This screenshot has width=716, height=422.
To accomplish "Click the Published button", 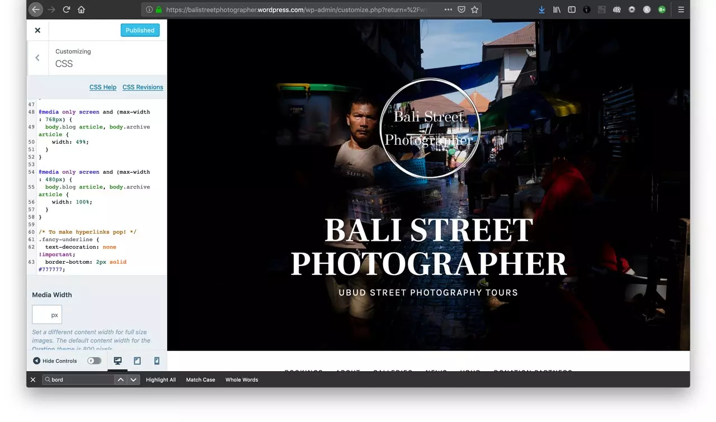I will [140, 30].
